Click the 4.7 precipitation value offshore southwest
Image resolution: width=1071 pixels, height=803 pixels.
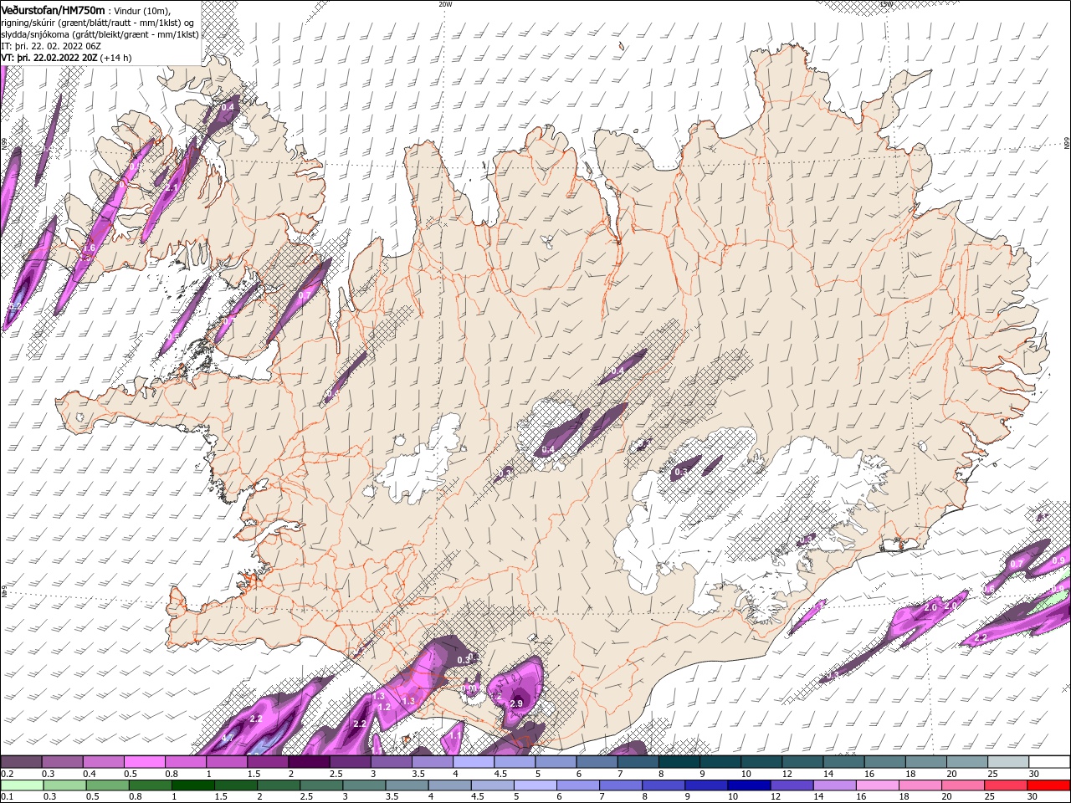[227, 738]
